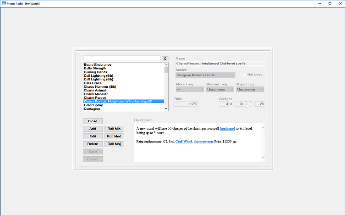Focus the wand search text field

[121, 58]
